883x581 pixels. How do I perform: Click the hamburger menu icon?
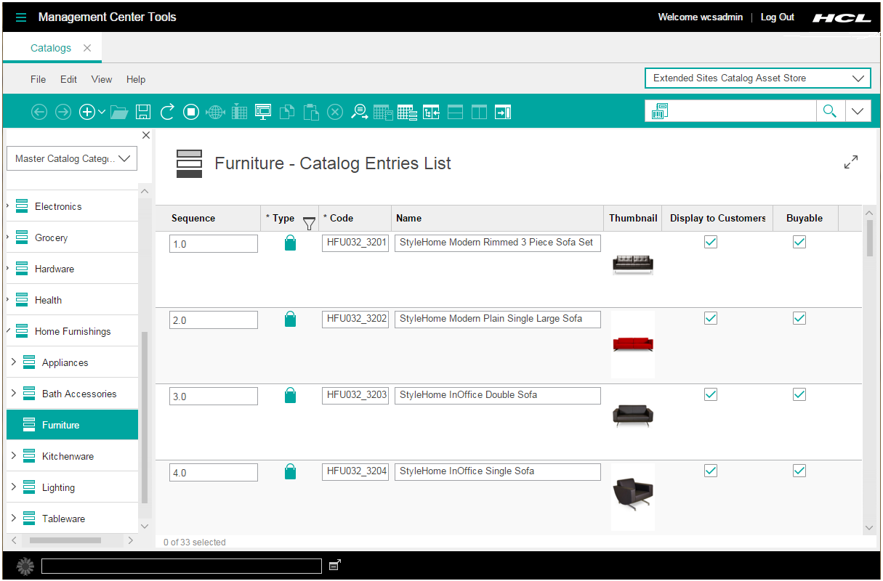pyautogui.click(x=21, y=17)
